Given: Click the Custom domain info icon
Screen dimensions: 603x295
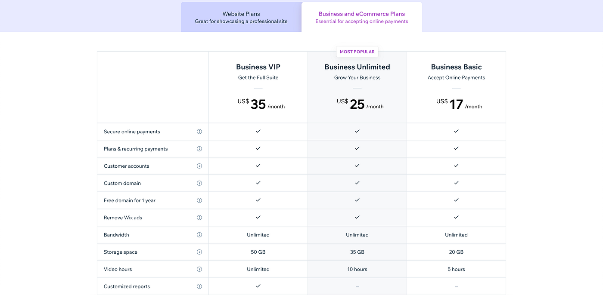Looking at the screenshot, I should (199, 183).
